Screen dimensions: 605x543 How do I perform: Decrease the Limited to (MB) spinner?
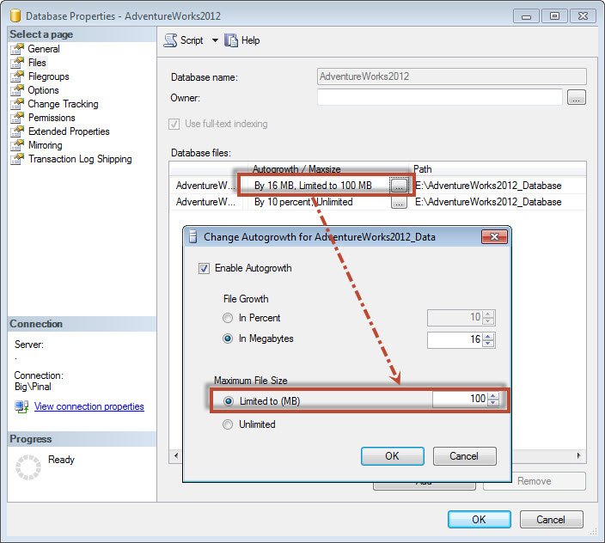(493, 403)
